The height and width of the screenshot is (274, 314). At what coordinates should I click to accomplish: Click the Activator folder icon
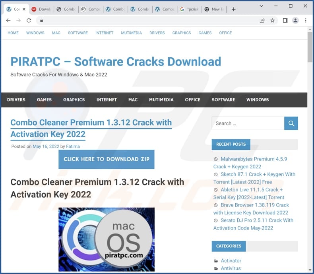pyautogui.click(x=216, y=261)
